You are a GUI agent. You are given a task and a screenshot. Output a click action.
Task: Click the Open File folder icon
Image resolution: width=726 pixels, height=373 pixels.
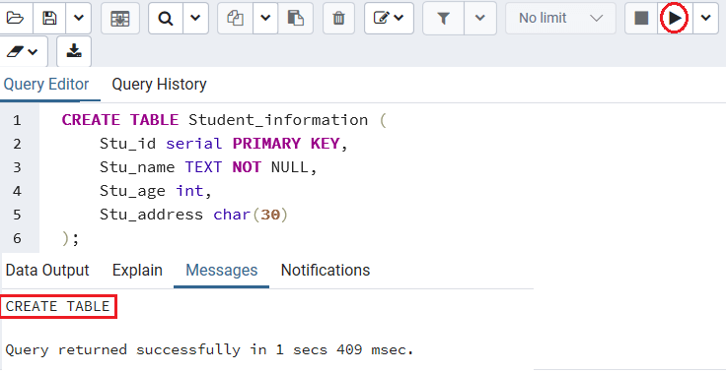tap(15, 18)
